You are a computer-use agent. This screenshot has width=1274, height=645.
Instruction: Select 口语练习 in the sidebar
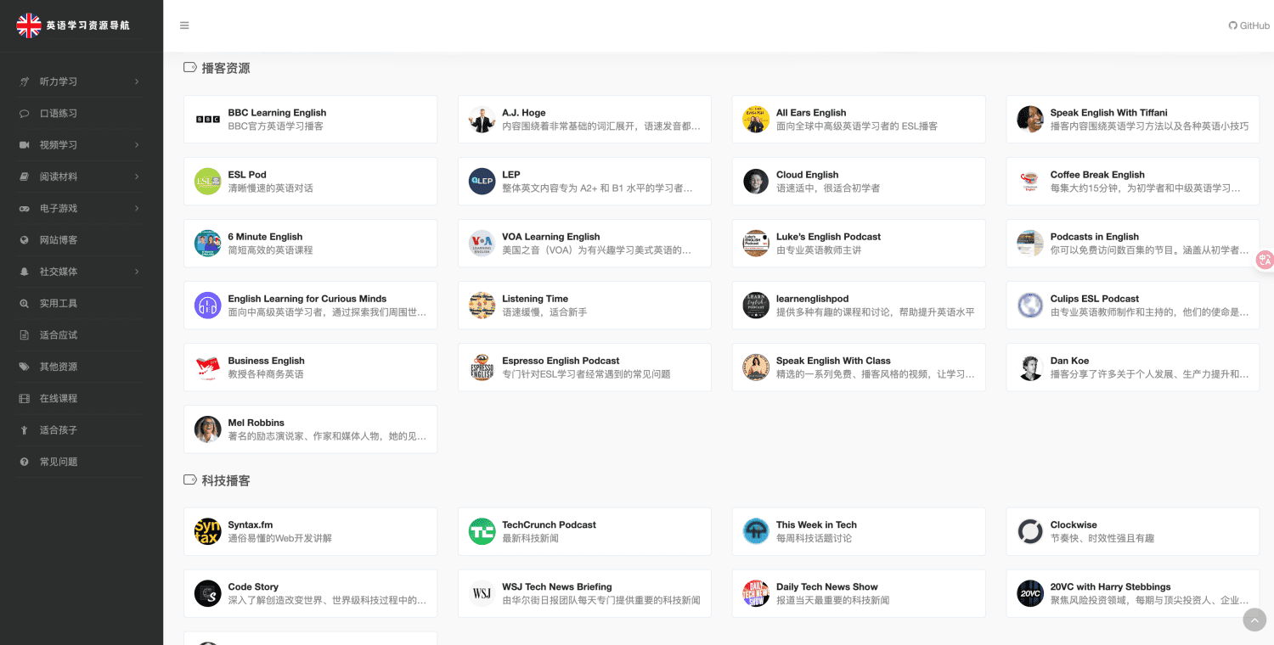tap(59, 114)
